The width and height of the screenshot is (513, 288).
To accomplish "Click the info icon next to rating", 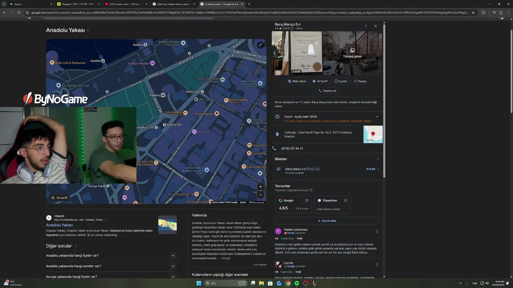I will (292, 28).
